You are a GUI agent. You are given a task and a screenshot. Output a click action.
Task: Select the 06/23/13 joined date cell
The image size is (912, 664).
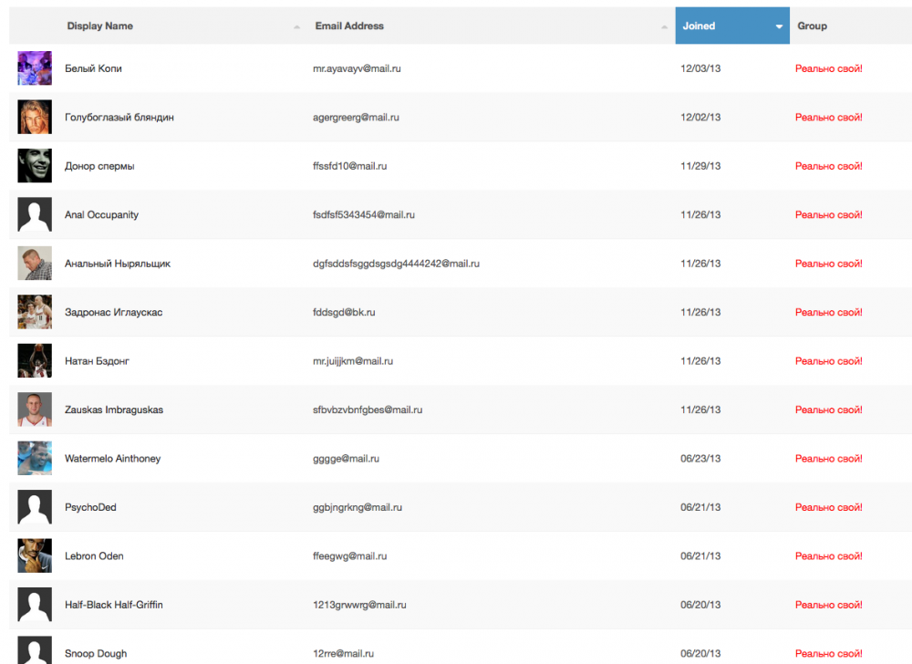pos(700,458)
